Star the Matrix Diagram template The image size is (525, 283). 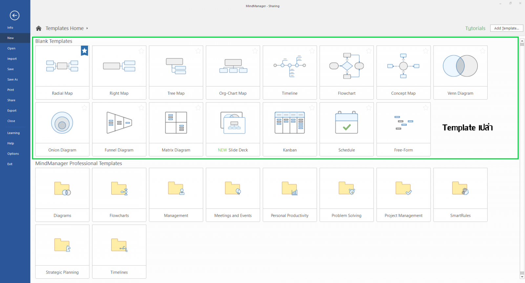tap(198, 107)
